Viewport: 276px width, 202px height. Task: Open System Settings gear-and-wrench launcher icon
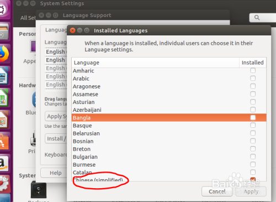point(4,184)
